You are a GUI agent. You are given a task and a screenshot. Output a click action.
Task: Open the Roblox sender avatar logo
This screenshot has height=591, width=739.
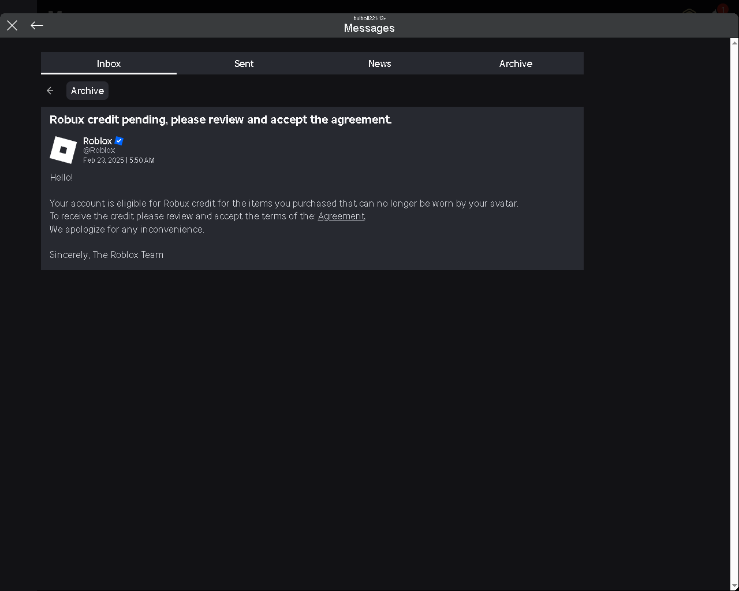(x=64, y=150)
